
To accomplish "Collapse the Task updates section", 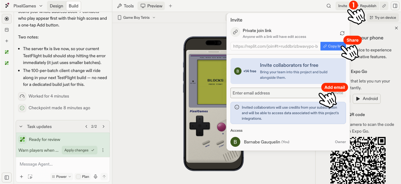I will click(21, 126).
